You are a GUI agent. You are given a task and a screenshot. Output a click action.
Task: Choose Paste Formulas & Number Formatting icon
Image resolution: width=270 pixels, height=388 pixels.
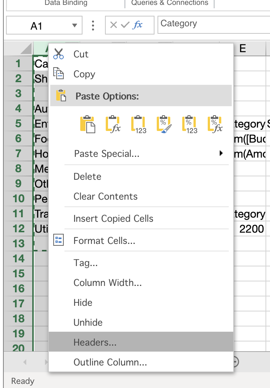215,124
